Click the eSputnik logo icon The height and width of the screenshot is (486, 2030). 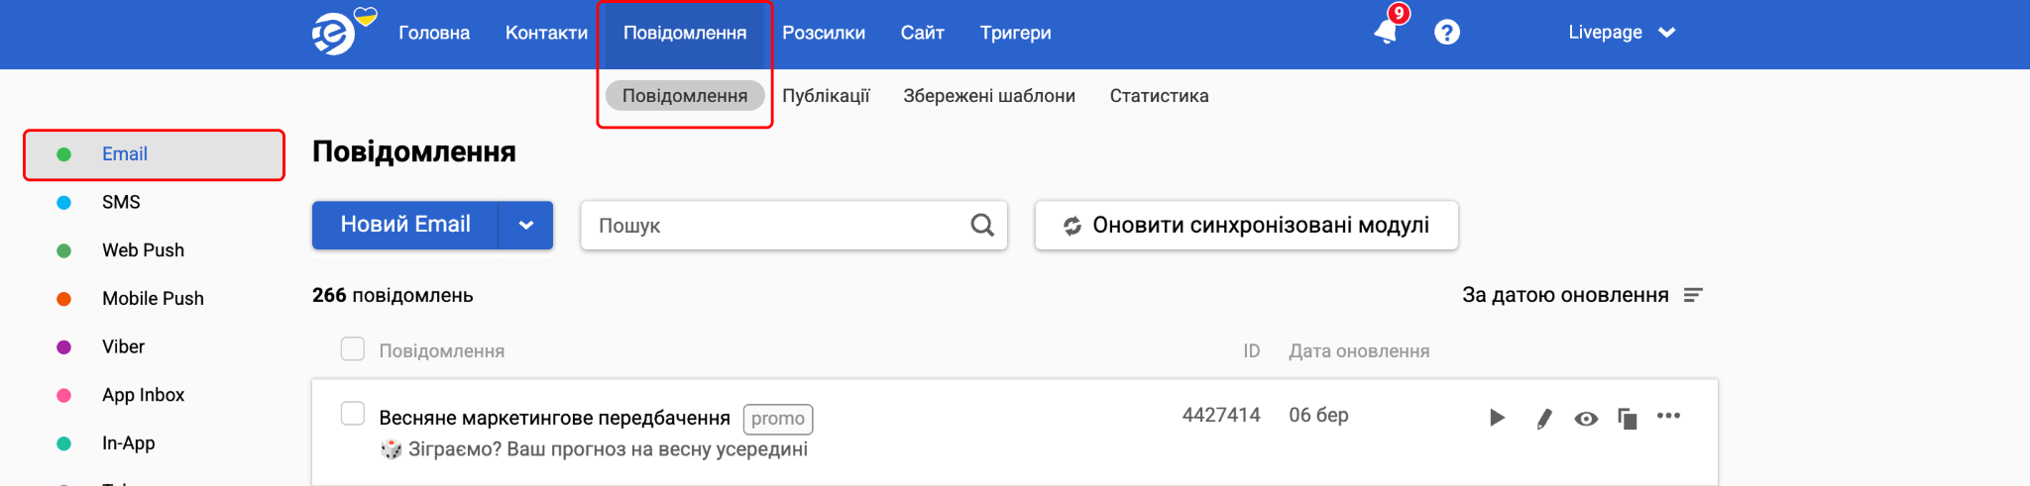pyautogui.click(x=334, y=33)
